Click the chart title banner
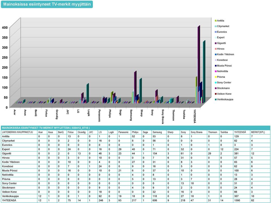Screen dimensions: 271x203 (x=47, y=4)
